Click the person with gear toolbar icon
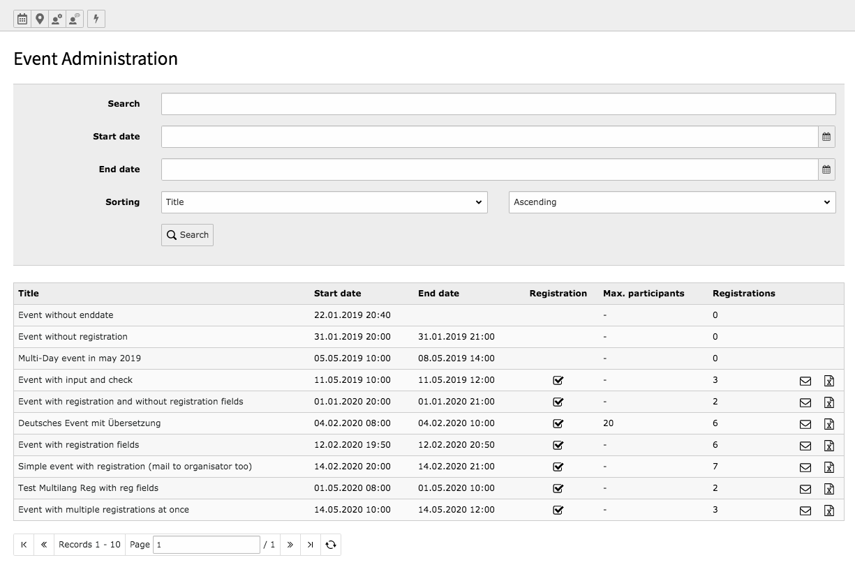This screenshot has width=855, height=567. tap(57, 19)
